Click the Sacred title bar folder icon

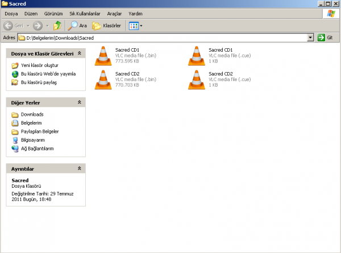point(5,4)
